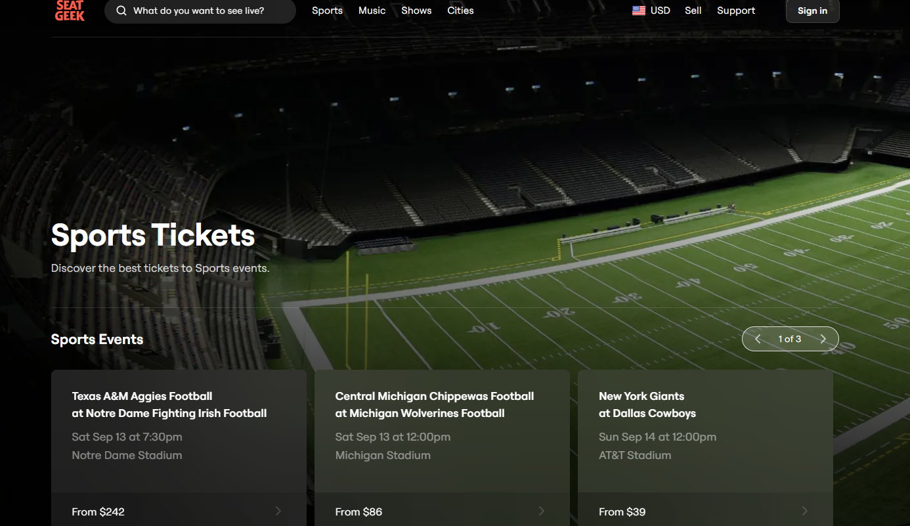The height and width of the screenshot is (526, 910).
Task: Open Central Michigan at Michigan Wolverines event title
Action: pyautogui.click(x=435, y=405)
